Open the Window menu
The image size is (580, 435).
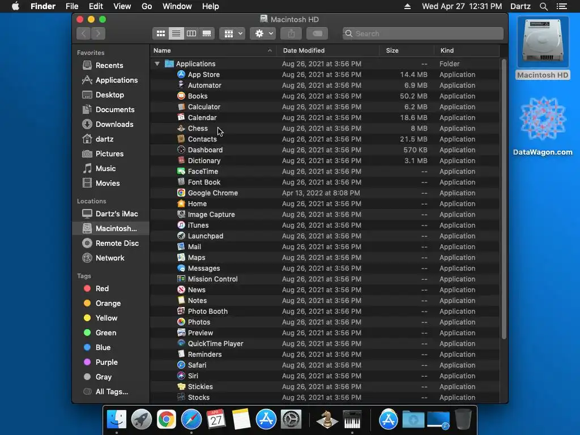click(x=177, y=6)
